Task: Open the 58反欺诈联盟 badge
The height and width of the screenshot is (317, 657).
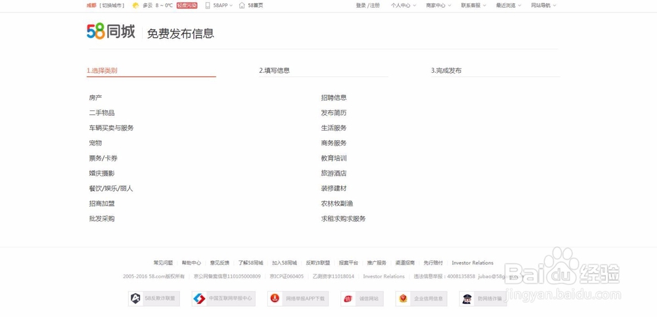Action: coord(154,299)
